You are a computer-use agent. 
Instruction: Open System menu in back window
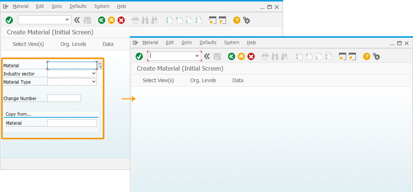(x=102, y=6)
